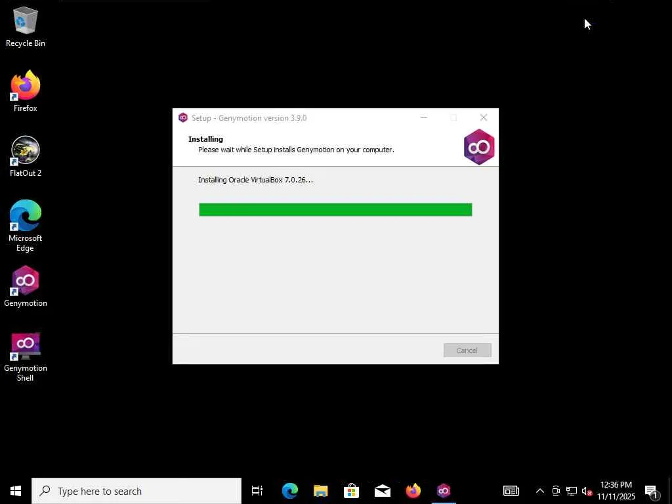The image size is (672, 504).
Task: Close the Genymotion Setup window
Action: [484, 117]
